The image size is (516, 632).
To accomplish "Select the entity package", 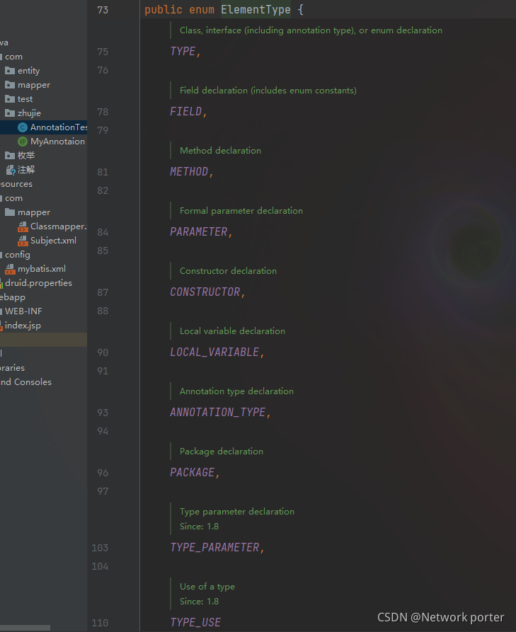I will coord(28,71).
